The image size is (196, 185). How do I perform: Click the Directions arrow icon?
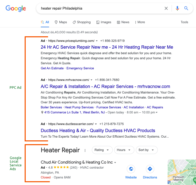pos(150,169)
